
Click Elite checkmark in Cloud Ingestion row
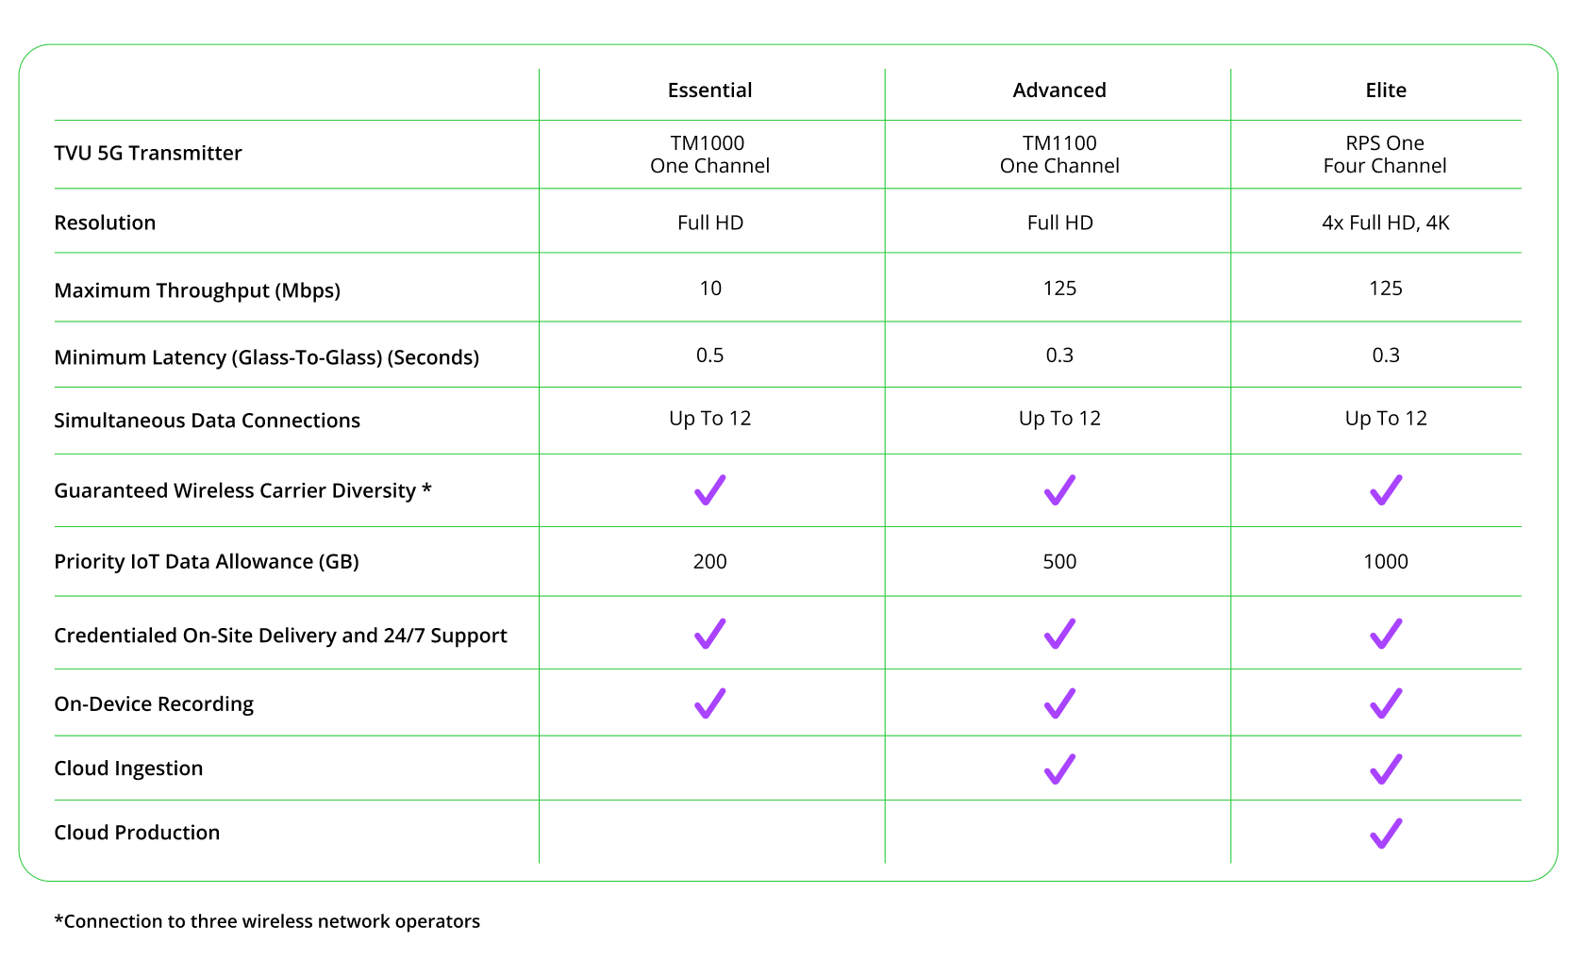point(1386,769)
